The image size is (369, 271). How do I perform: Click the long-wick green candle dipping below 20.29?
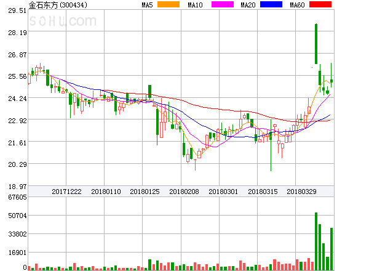point(271,145)
